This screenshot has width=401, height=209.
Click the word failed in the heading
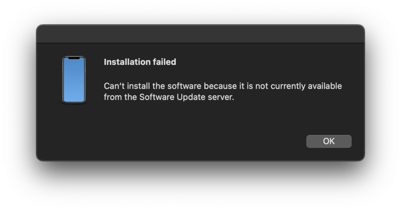(164, 62)
